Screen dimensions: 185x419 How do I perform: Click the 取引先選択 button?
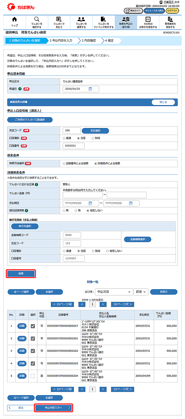[x=25, y=227]
